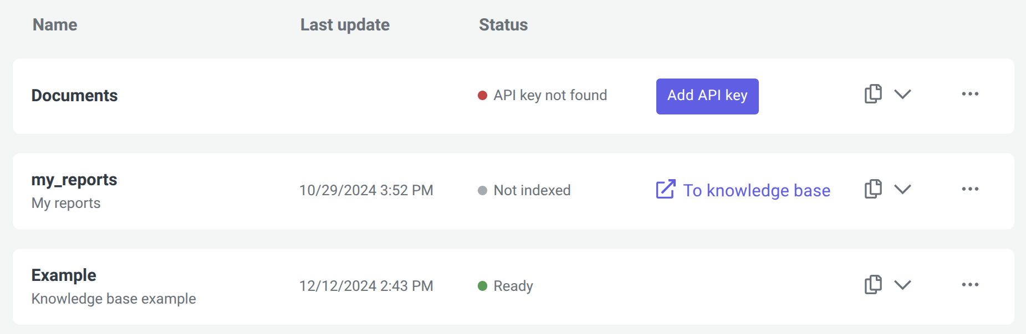Sort by the Last update column header
This screenshot has width=1026, height=334.
pos(345,25)
